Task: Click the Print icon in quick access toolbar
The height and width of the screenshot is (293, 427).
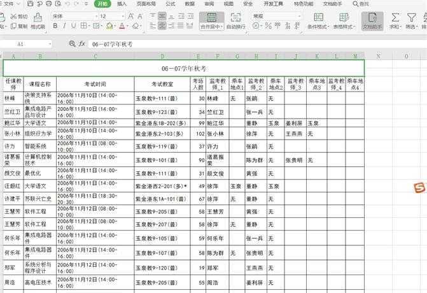Action: point(49,4)
